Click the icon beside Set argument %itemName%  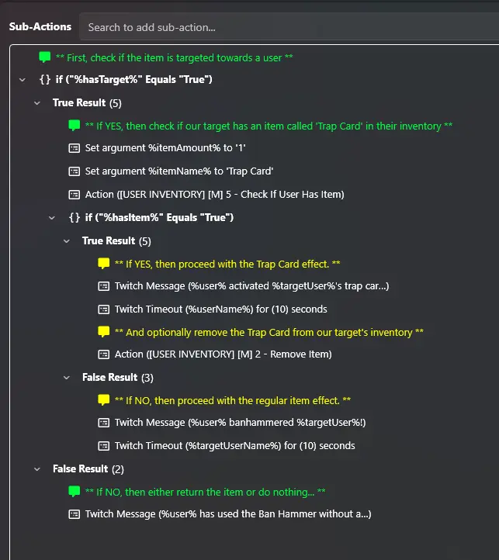(74, 171)
